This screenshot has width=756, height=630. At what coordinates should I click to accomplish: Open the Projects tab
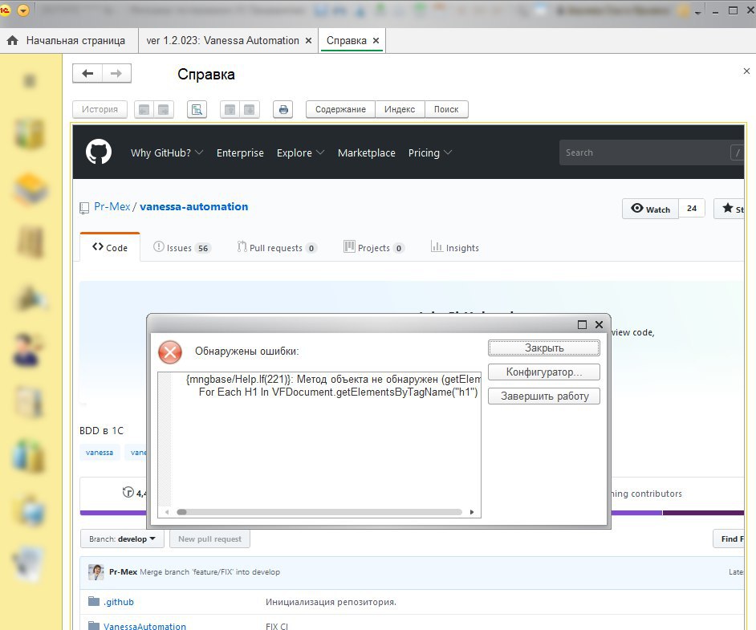tap(374, 247)
